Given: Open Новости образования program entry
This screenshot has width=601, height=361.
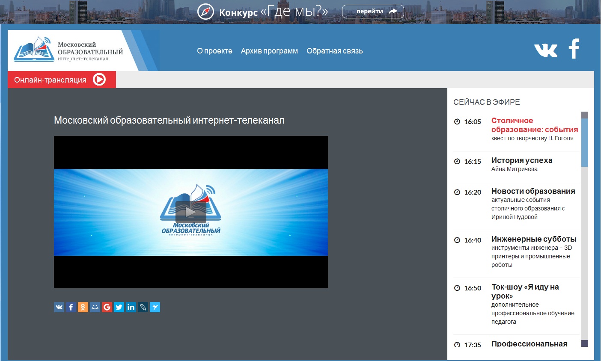Looking at the screenshot, I should point(533,191).
